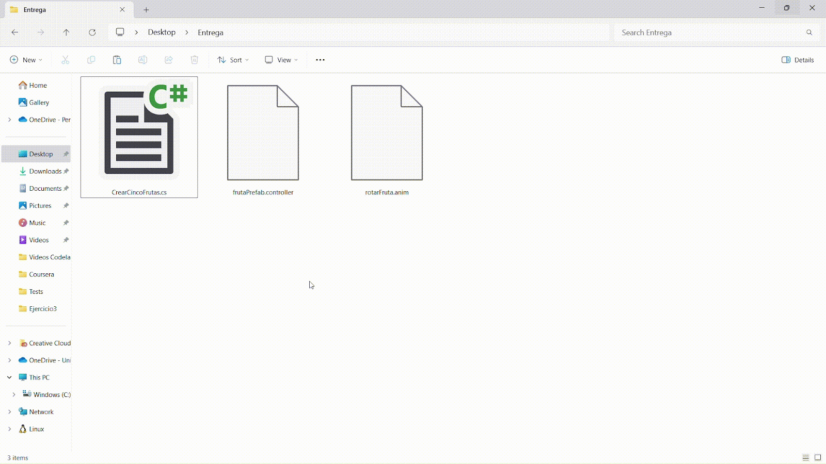This screenshot has width=826, height=464.
Task: Click chevron after Desktop in address bar
Action: pyautogui.click(x=187, y=32)
